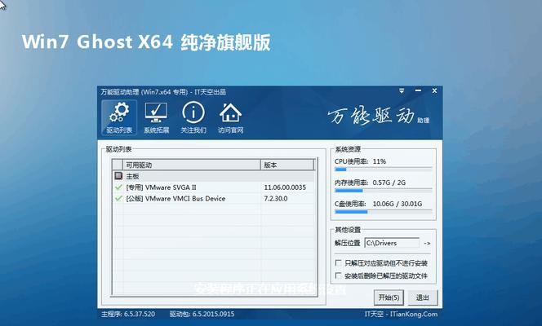Viewport: 542px width, 326px height.
Task: Click the title bar menu arrow icon
Action: 402,90
